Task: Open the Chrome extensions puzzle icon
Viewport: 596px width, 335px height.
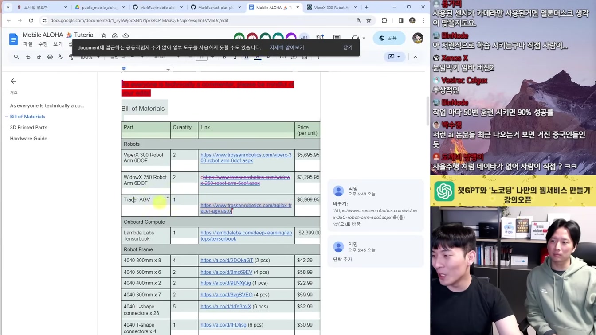Action: 384,20
